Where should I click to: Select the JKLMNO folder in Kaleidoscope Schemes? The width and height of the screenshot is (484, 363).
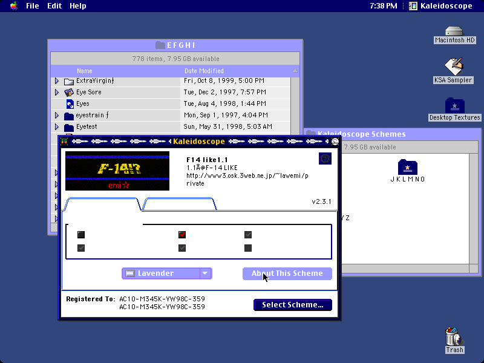[407, 167]
